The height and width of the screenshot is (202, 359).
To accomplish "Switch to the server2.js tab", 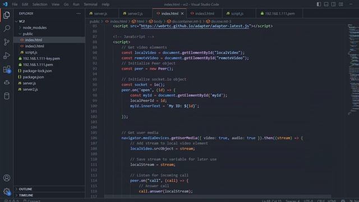I will click(x=135, y=13).
